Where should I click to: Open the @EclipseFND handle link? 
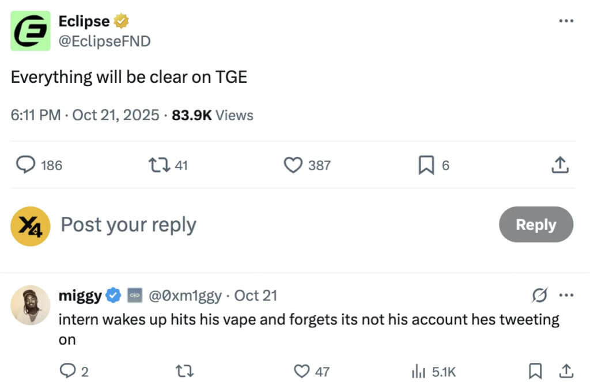pyautogui.click(x=104, y=41)
